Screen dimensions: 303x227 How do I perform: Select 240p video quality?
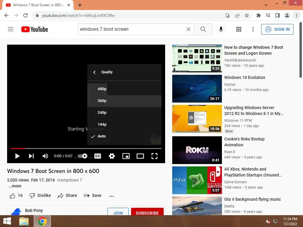(124, 113)
